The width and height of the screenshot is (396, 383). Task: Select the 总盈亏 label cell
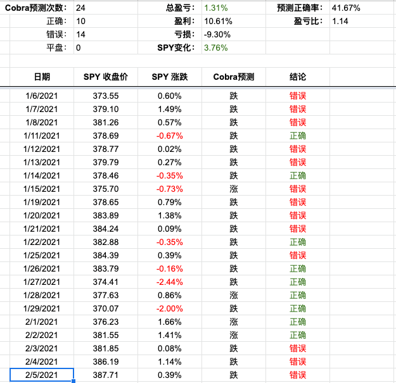[169, 8]
